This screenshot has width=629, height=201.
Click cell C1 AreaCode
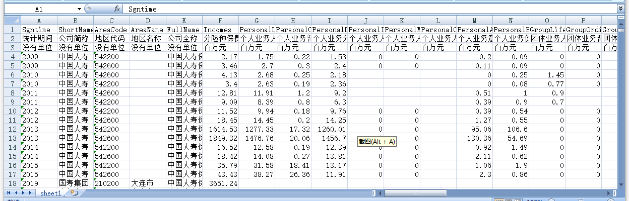point(112,30)
